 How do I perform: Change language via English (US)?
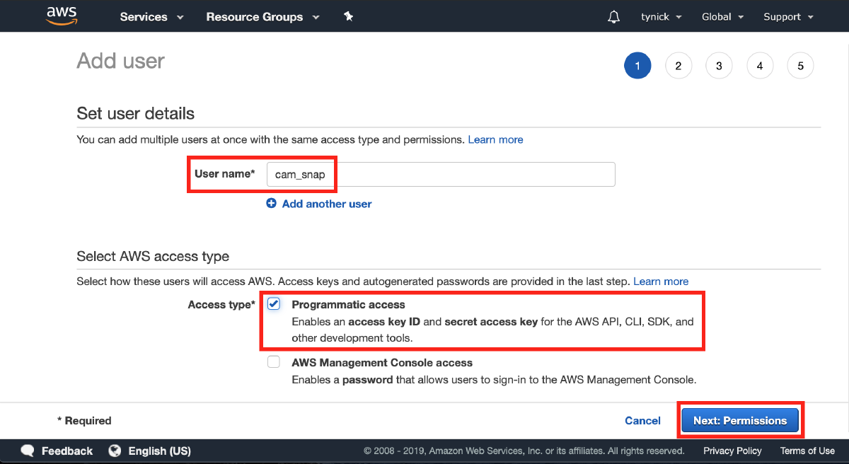159,451
